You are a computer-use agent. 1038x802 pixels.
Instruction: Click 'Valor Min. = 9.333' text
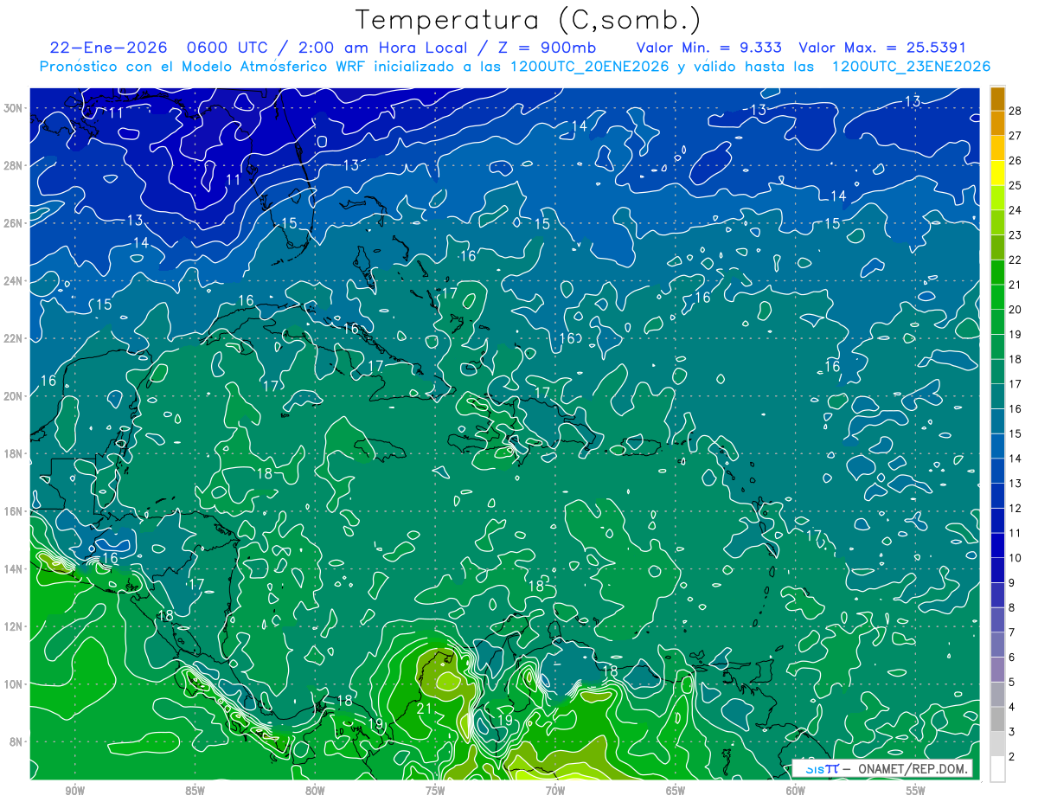709,48
